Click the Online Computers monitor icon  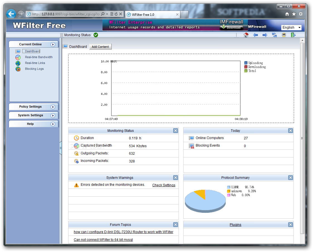point(191,138)
